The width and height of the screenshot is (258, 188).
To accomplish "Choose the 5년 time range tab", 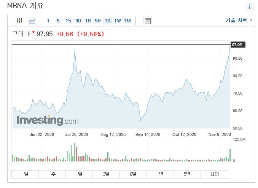I will [187, 174].
